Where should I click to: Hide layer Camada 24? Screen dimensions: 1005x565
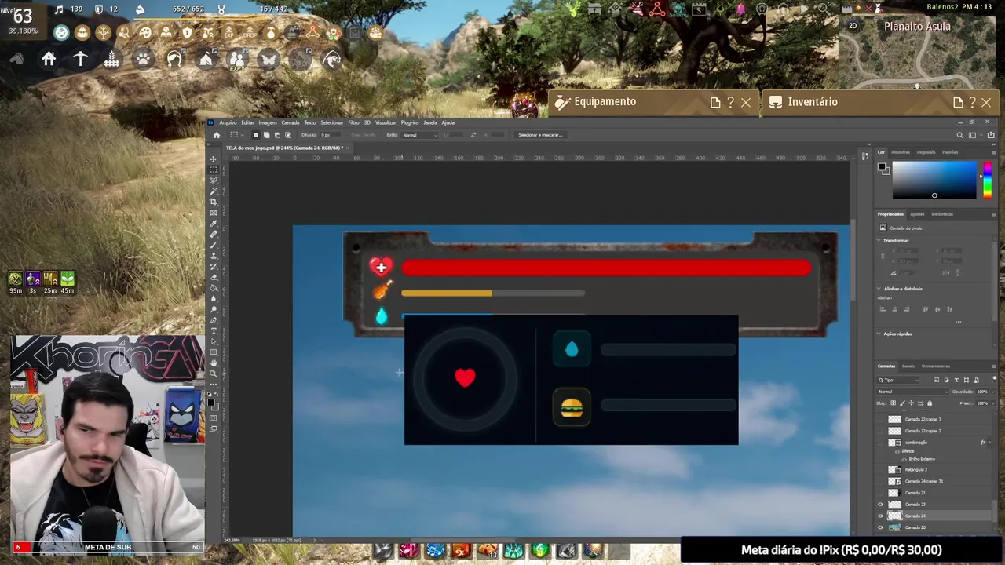pos(880,516)
